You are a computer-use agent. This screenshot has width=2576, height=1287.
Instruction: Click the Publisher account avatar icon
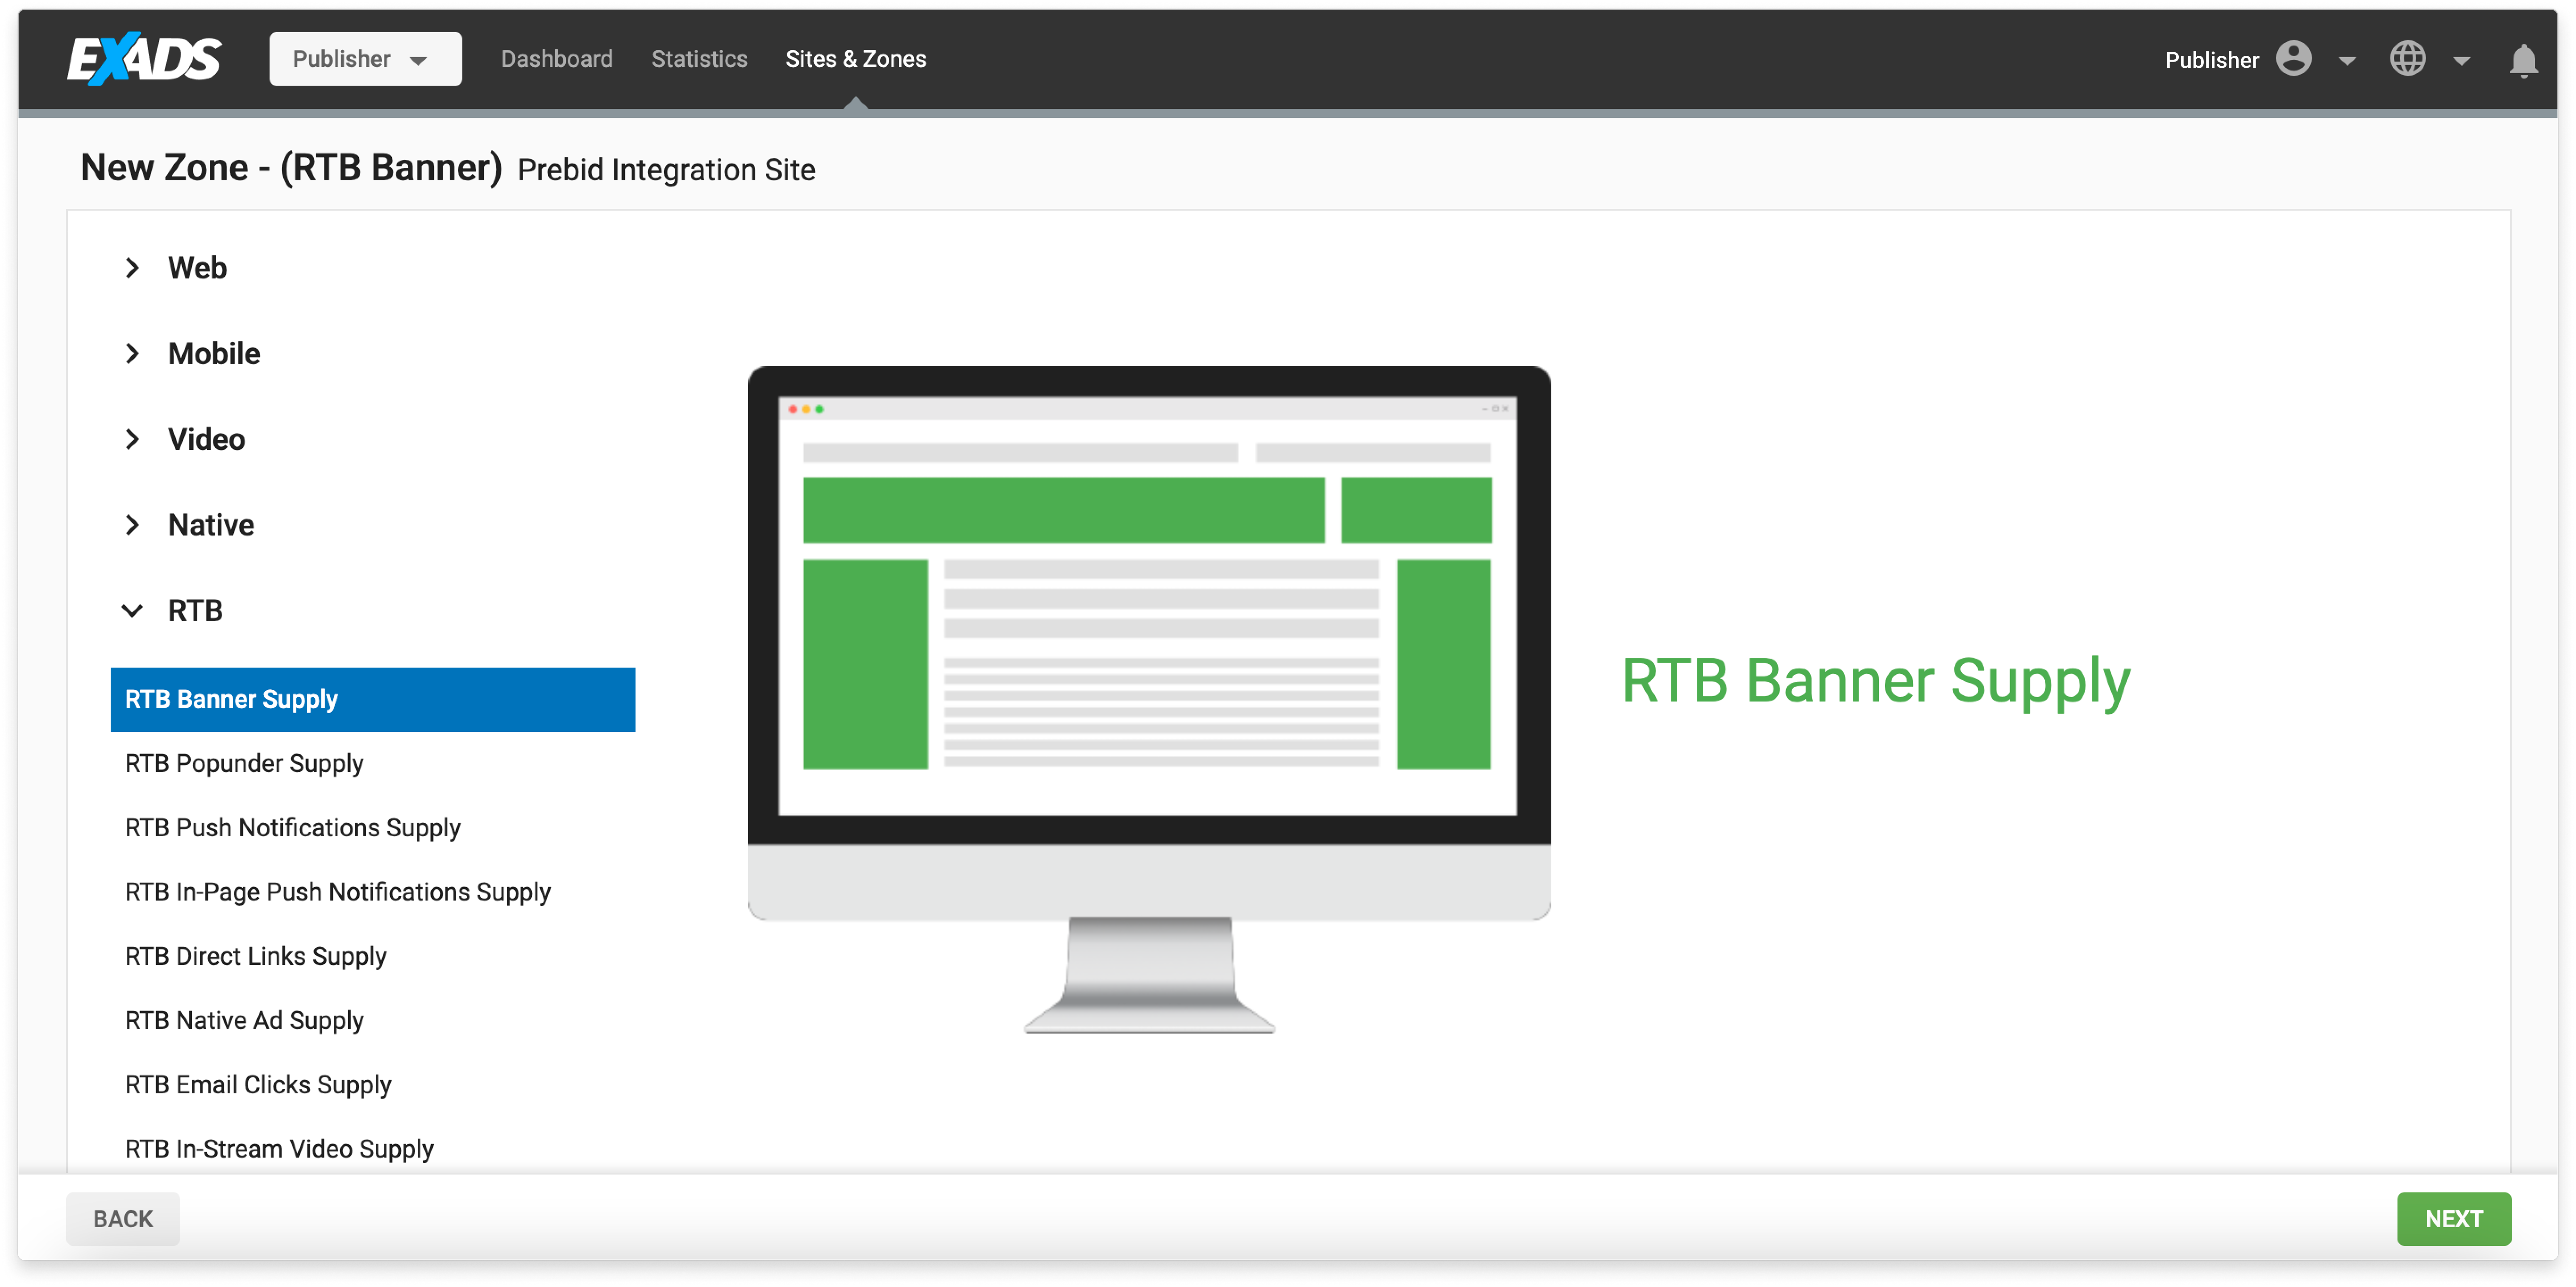[x=2294, y=59]
